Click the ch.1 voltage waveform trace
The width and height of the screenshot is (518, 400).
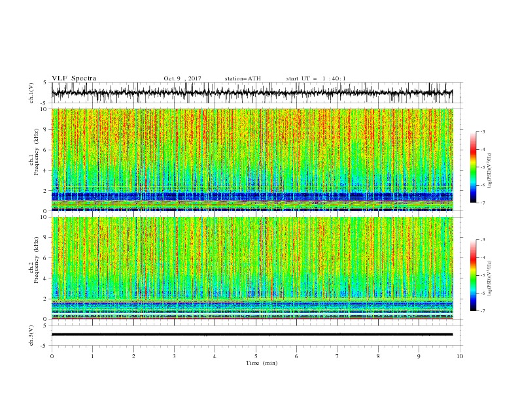pos(252,93)
